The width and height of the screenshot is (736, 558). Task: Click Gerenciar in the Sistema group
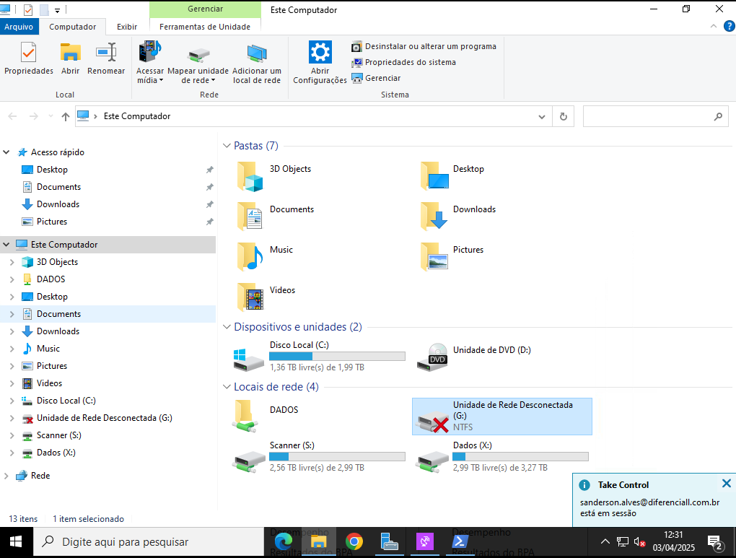(377, 78)
